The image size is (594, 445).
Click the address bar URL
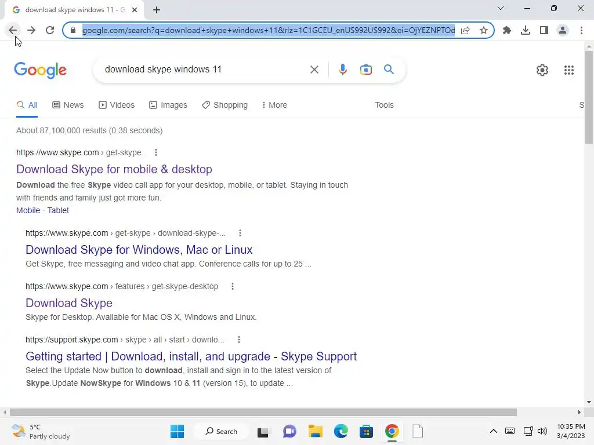coord(268,30)
